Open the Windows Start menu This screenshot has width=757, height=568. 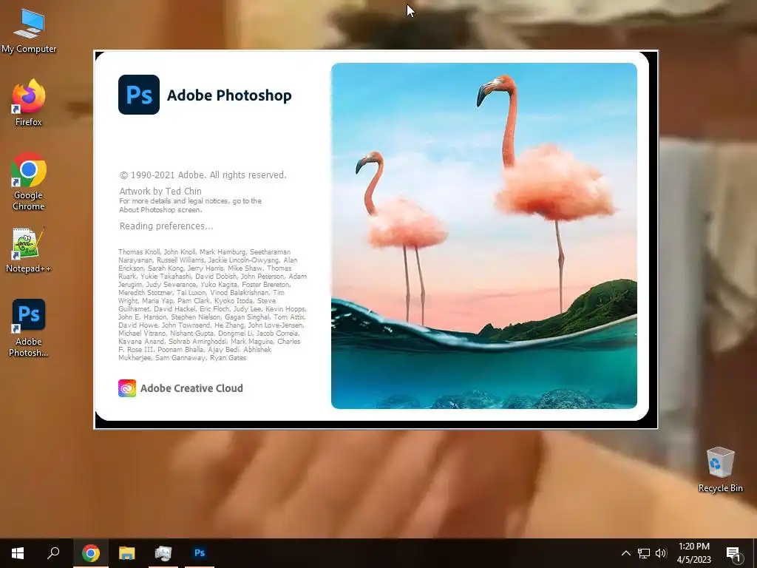click(x=18, y=553)
